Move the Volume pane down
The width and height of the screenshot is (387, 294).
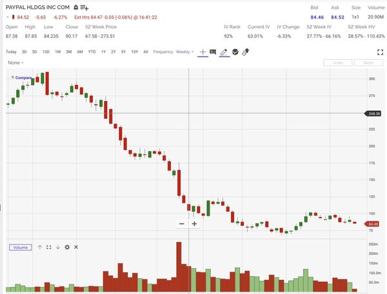57,247
